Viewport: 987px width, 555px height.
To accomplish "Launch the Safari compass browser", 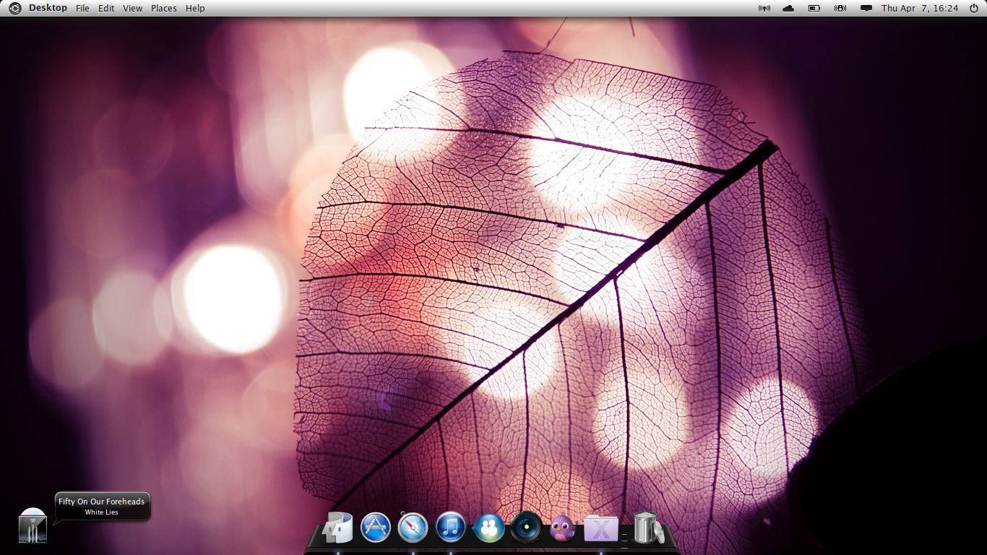I will [x=413, y=528].
